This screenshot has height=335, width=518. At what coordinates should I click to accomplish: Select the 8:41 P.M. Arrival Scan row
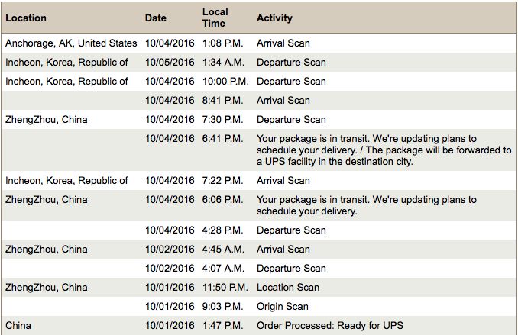coord(259,100)
